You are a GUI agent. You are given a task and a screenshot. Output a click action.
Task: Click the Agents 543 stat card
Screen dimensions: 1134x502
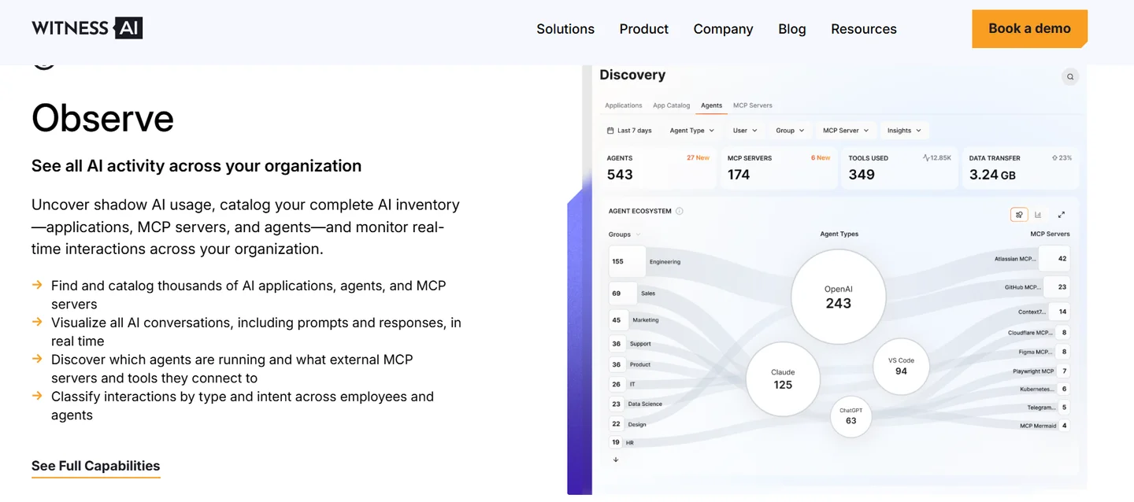click(658, 168)
